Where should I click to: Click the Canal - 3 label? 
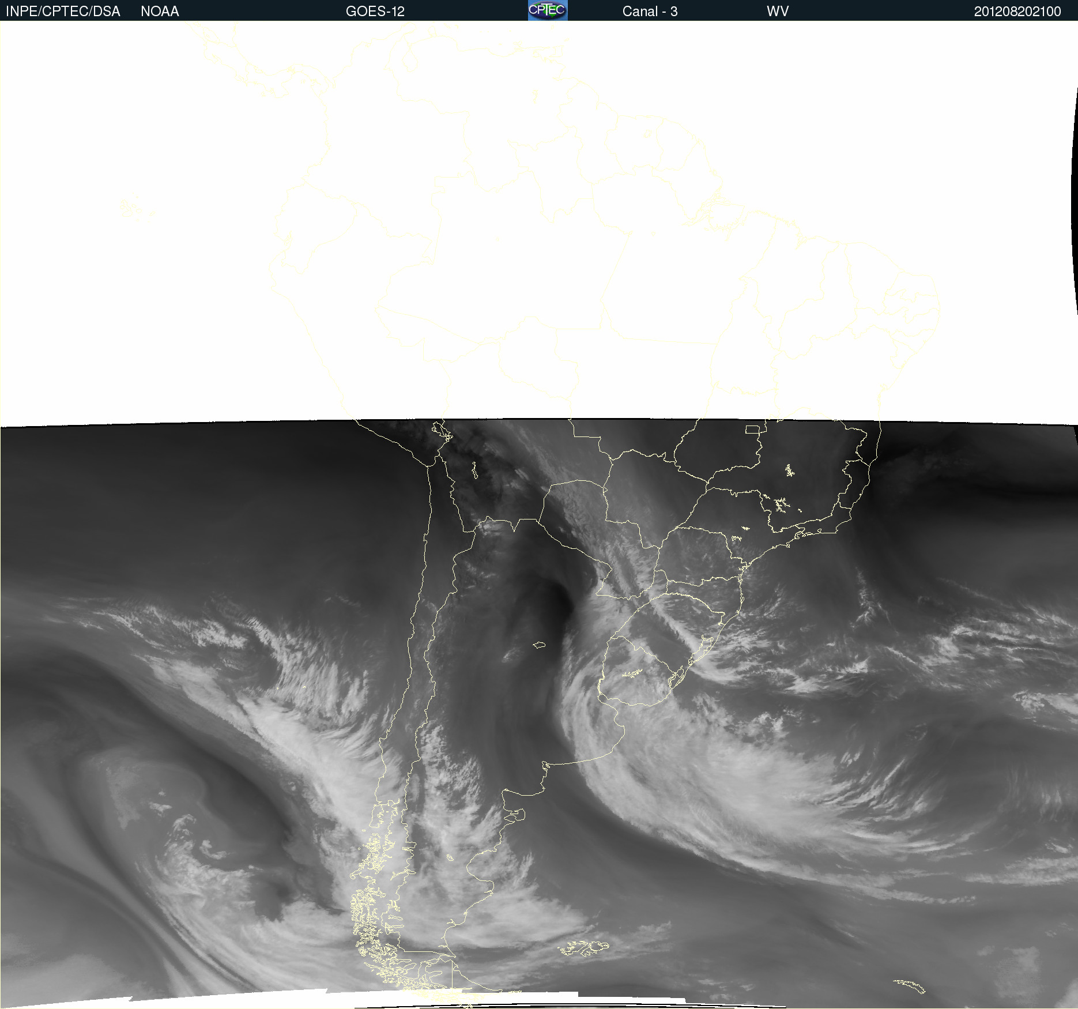(x=650, y=12)
